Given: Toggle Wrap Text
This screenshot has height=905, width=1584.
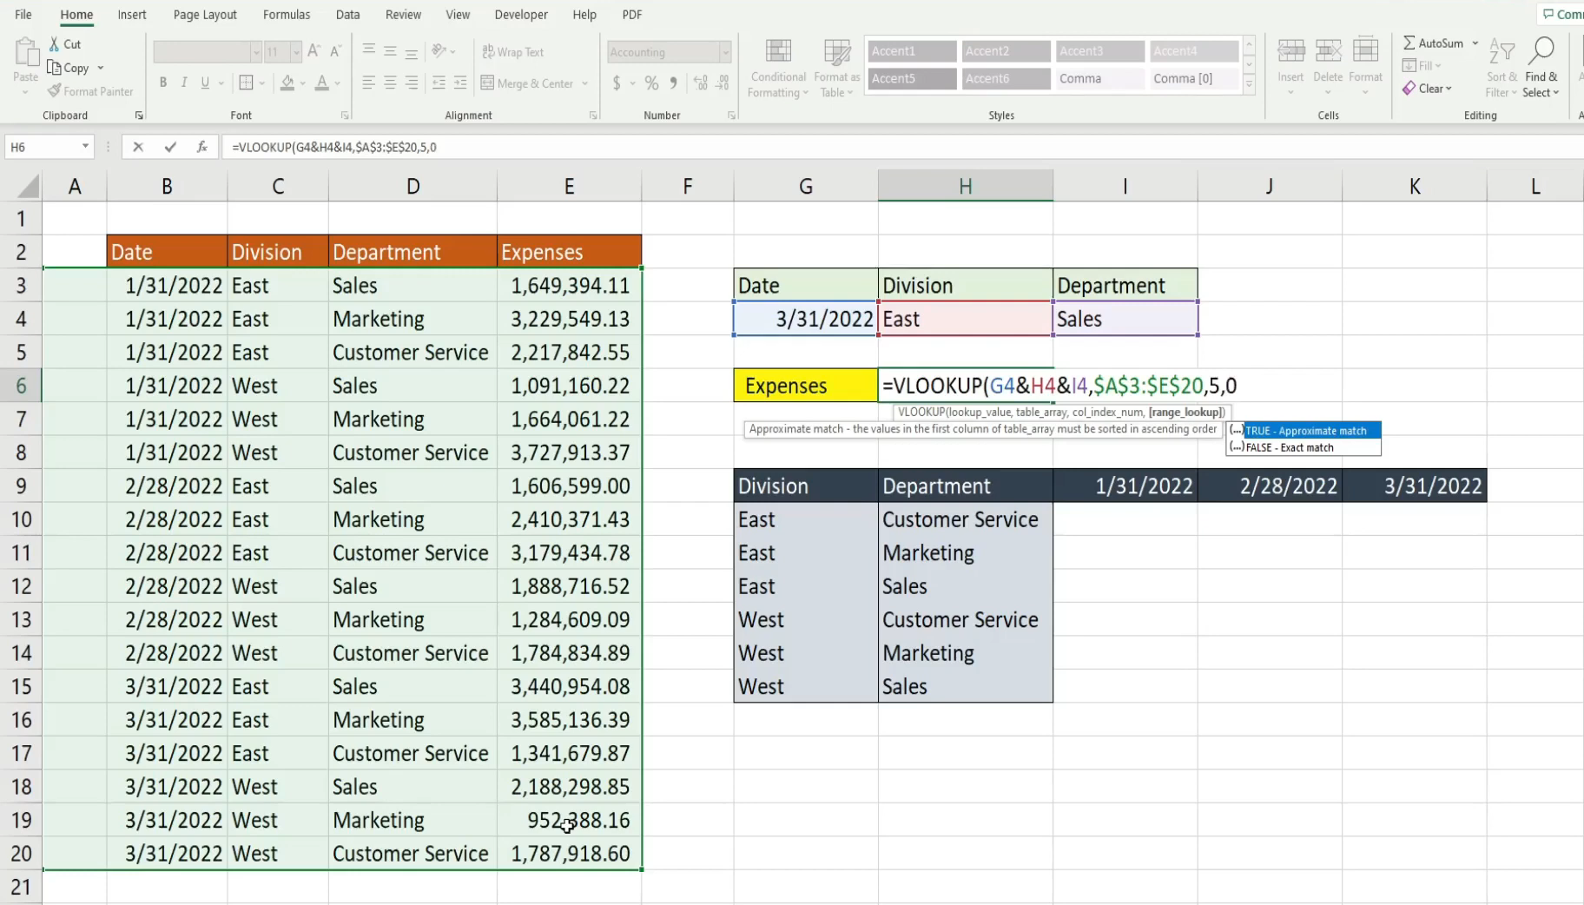Looking at the screenshot, I should pos(513,52).
